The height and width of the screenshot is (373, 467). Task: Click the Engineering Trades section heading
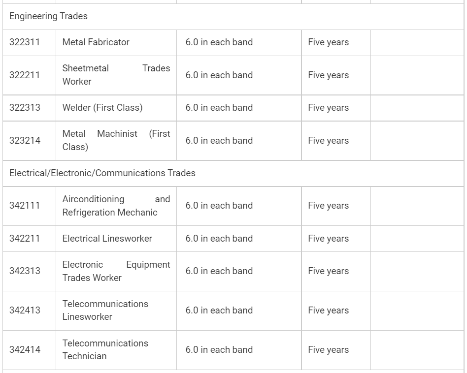pos(48,16)
